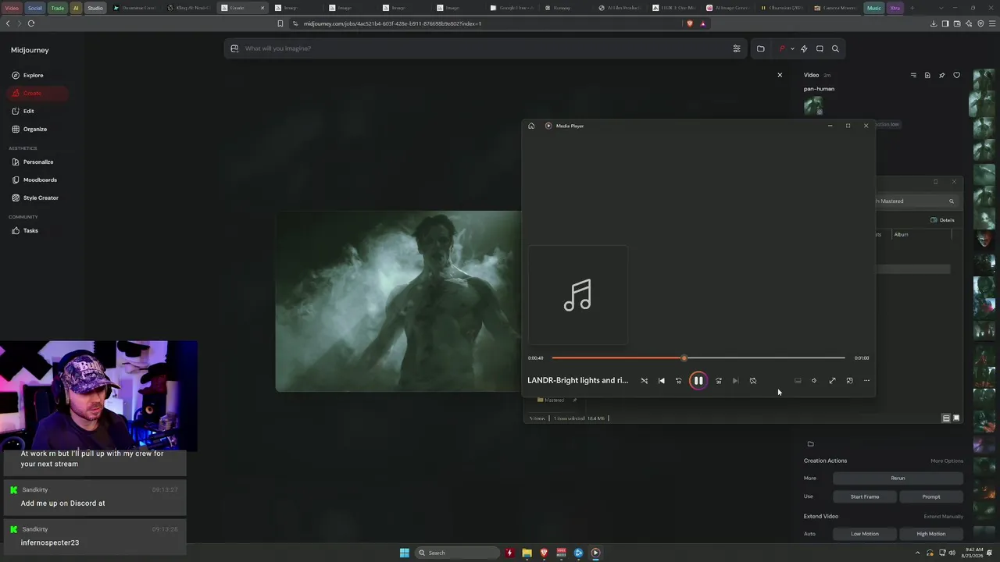Click the taskbar Search box
This screenshot has height=562, width=1000.
[x=458, y=553]
